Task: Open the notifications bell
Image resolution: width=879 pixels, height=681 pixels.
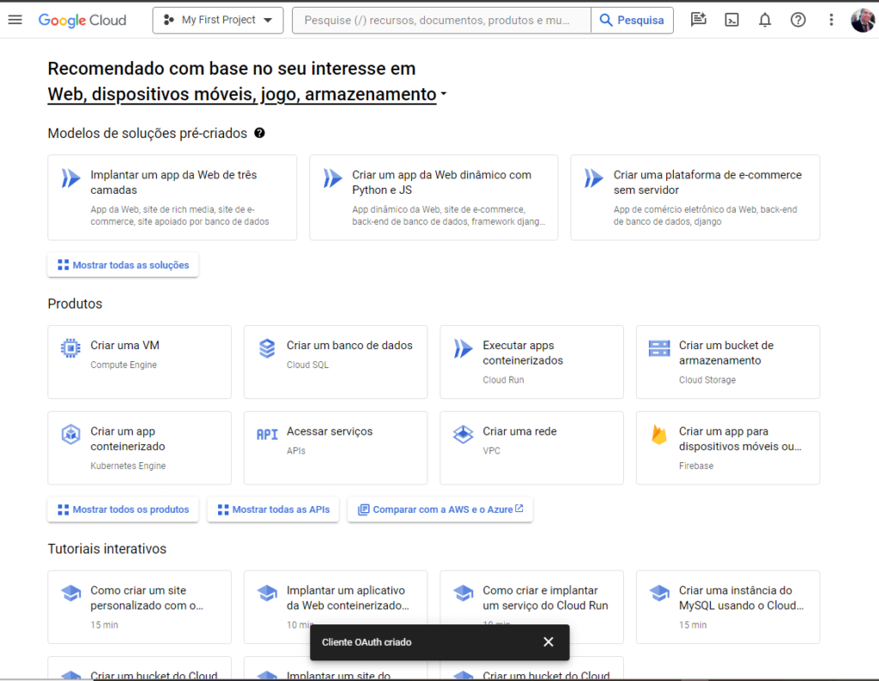Action: (x=765, y=21)
